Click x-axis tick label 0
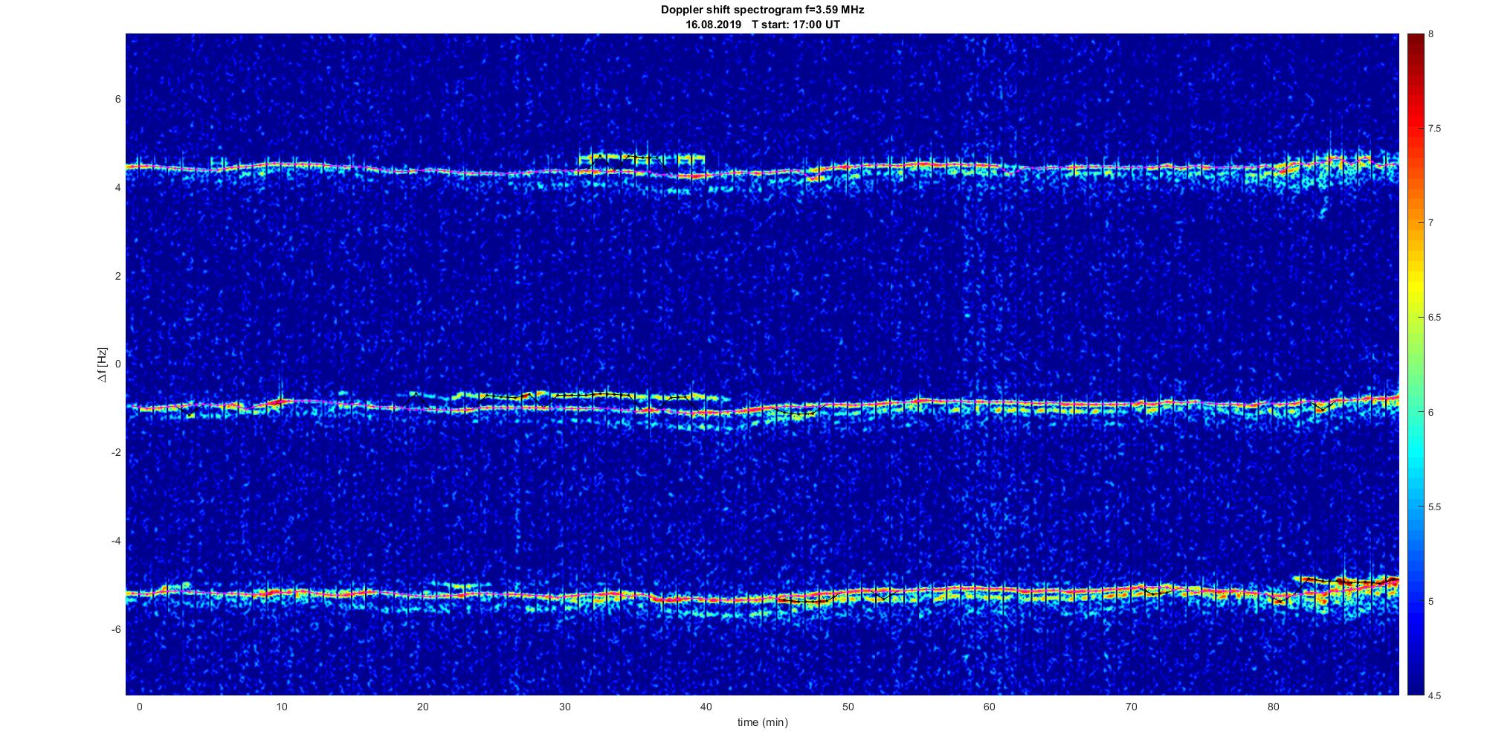 pos(139,707)
